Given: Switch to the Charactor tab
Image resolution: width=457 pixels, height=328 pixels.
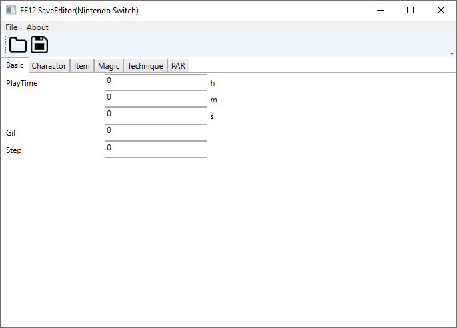Looking at the screenshot, I should (x=49, y=66).
